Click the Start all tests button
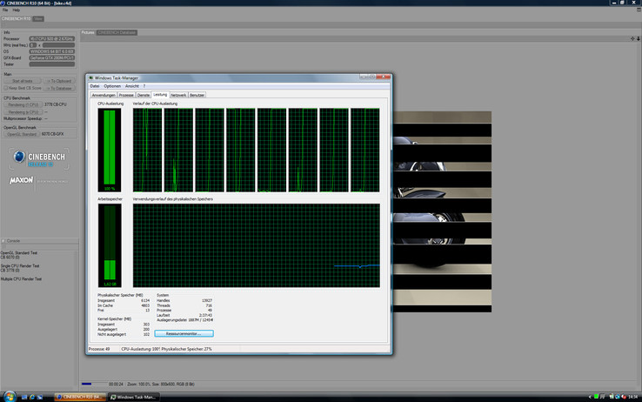The image size is (642, 402). (23, 80)
